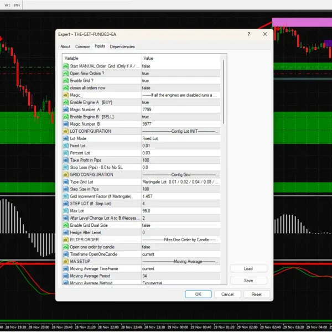Switch to the Common tab
Screen dimensions: 332x332
click(82, 46)
